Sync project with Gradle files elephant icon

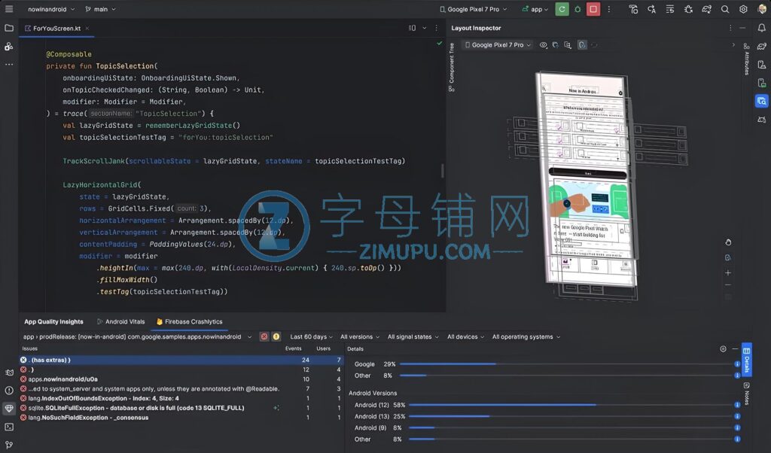click(706, 9)
